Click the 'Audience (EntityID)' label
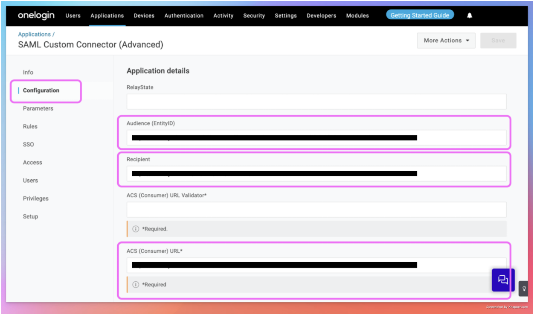This screenshot has width=534, height=315. pos(151,123)
